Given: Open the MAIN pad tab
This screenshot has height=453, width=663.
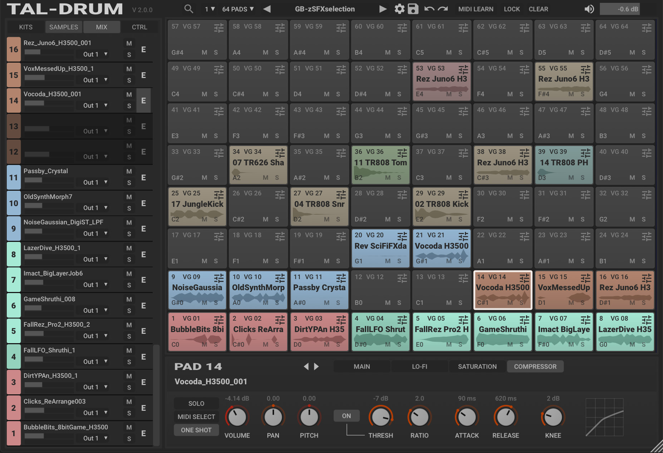Looking at the screenshot, I should click(362, 366).
